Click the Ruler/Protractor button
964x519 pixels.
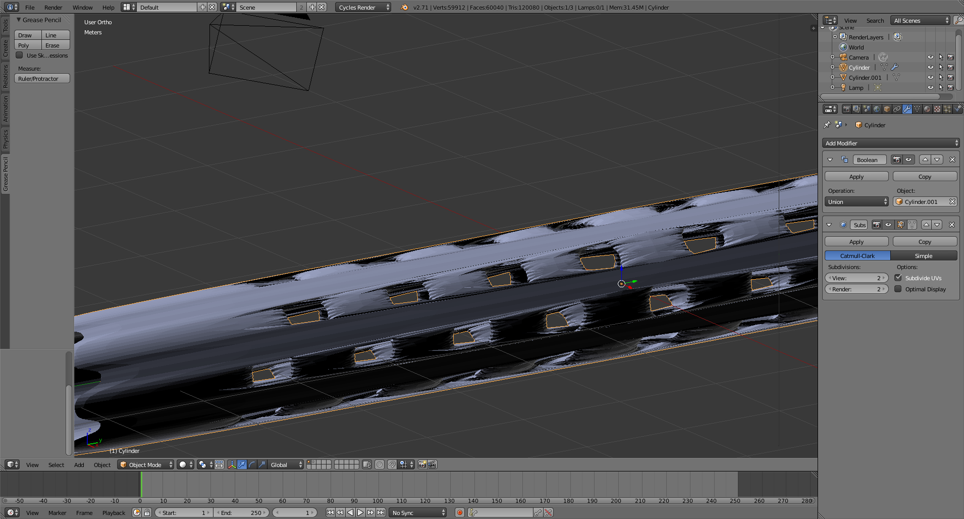pos(42,78)
